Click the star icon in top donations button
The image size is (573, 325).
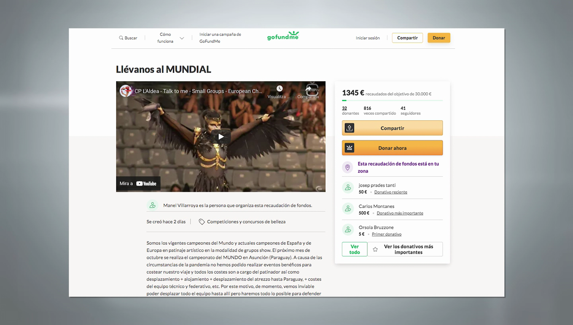click(375, 249)
